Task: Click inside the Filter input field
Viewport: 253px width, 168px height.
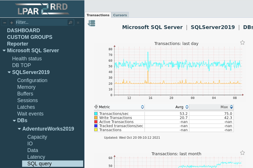Action: (41, 22)
